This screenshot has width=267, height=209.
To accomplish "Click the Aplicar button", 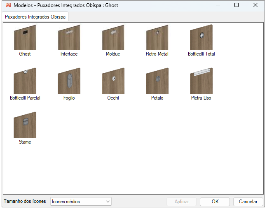I will point(182,202).
